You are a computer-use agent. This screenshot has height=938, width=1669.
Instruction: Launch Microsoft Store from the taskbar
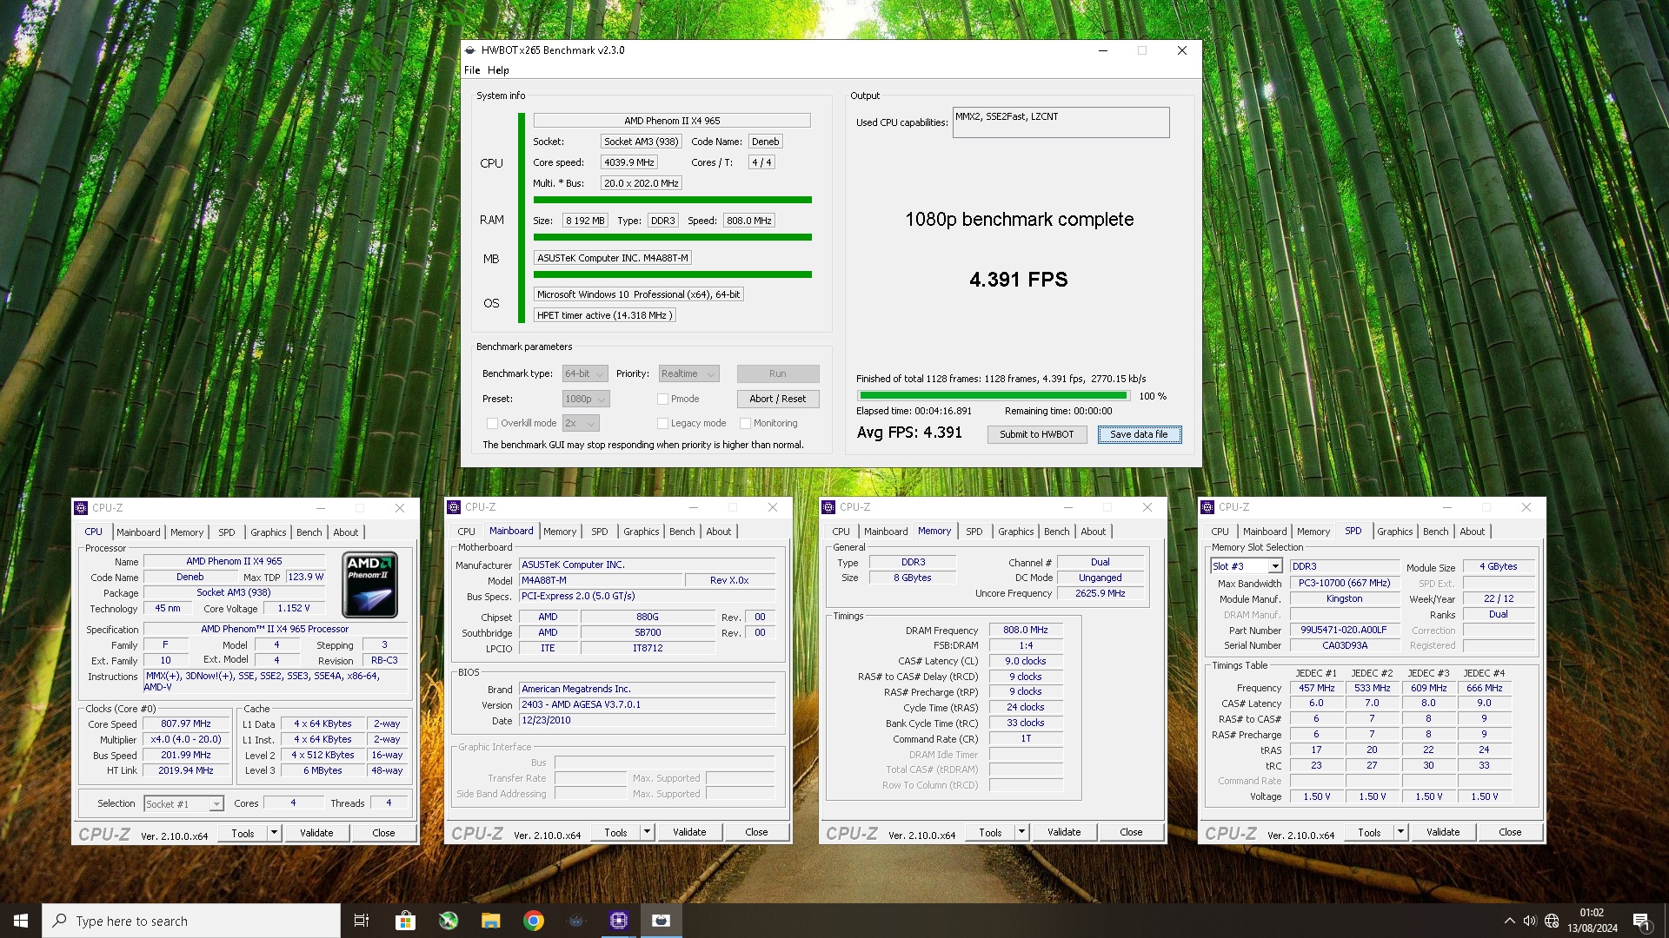405,921
